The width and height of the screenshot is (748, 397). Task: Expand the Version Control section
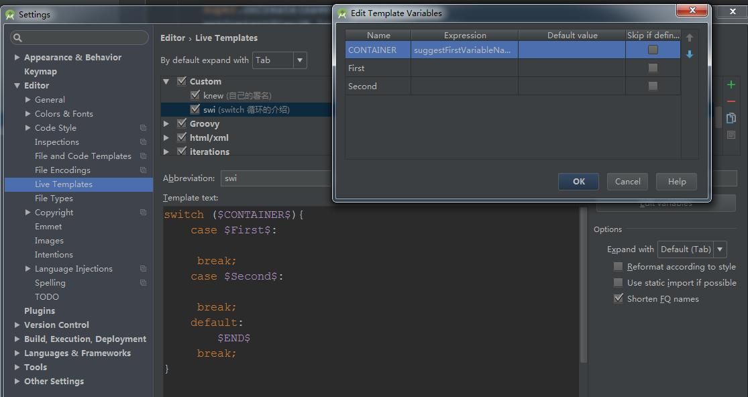(x=16, y=325)
